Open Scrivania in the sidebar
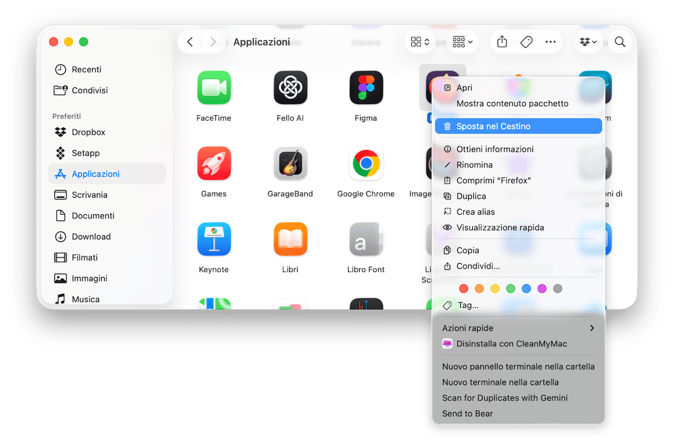 point(107,195)
